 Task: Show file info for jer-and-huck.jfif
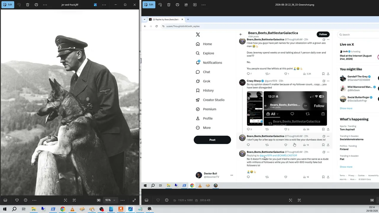click(x=25, y=200)
